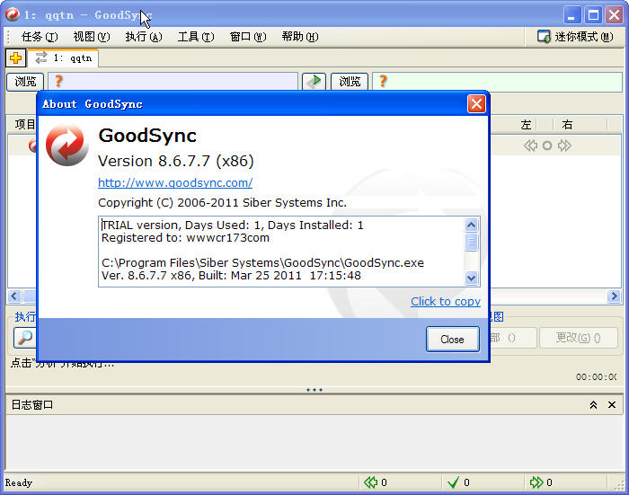Click the three-dot splitter handle
Screen dimensions: 629x495
[x=314, y=390]
